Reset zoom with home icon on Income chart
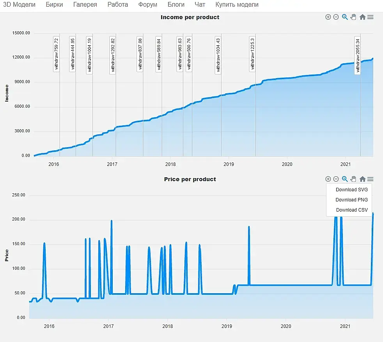Screen dimensions: 383x342 pyautogui.click(x=362, y=17)
